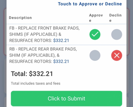The height and width of the screenshot is (107, 133).
Task: Click the Total: $332.21 amount
Action: coord(32,74)
